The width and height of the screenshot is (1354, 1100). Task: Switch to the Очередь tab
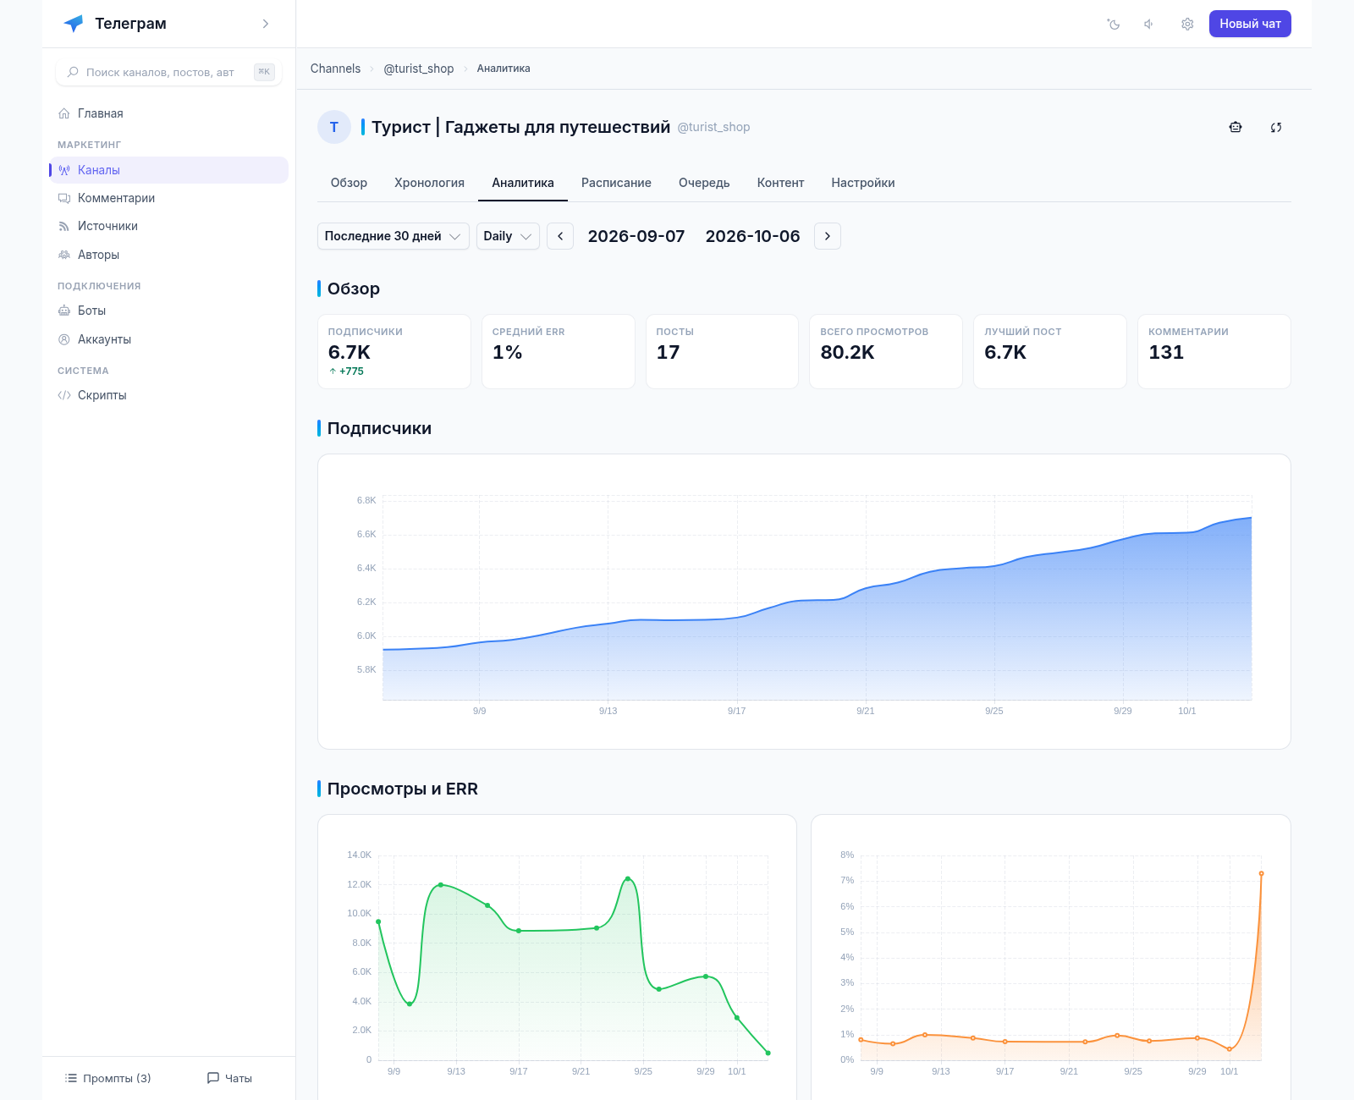click(704, 183)
